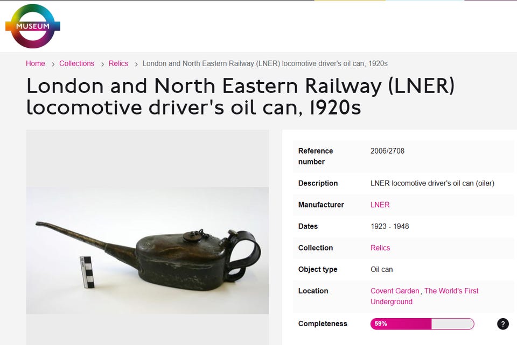517x345 pixels.
Task: Click the Object type value Oil can
Action: [x=382, y=269]
